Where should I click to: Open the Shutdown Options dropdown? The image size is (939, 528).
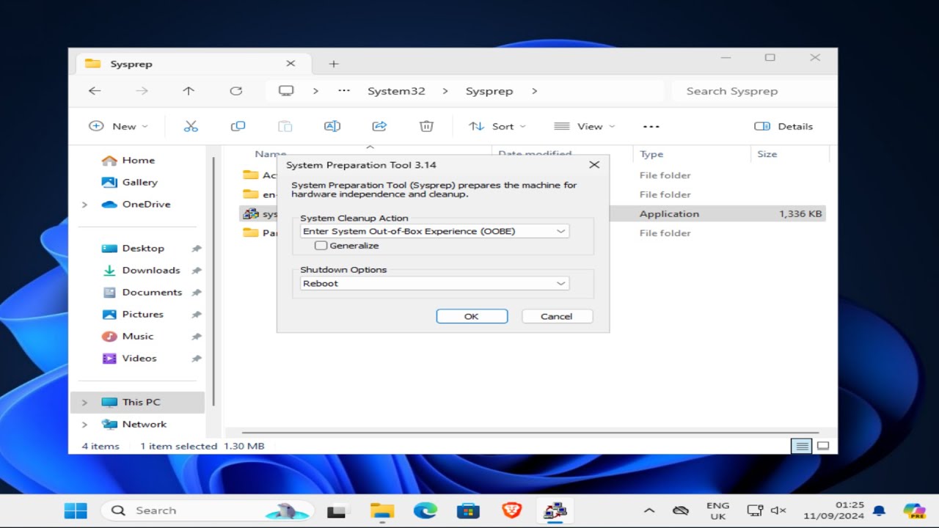(x=435, y=283)
